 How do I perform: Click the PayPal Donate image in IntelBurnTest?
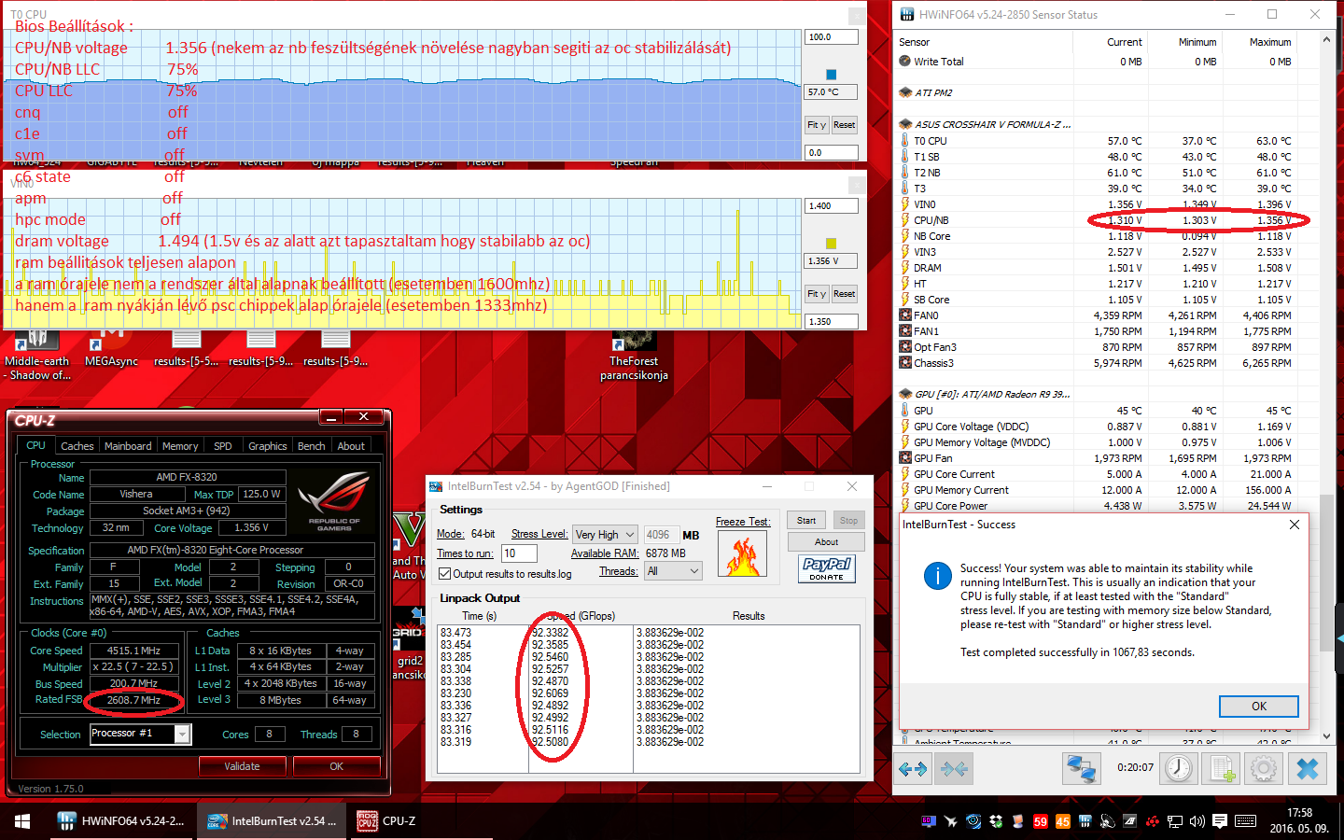[x=826, y=568]
